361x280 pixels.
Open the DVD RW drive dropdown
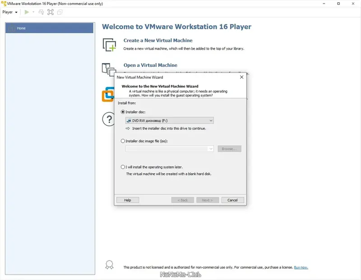170,120
